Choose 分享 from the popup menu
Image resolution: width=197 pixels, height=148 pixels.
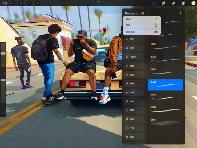142,25
